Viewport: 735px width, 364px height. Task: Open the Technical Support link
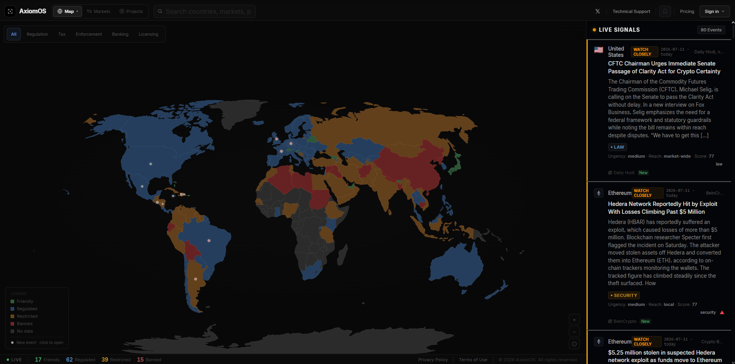click(631, 11)
